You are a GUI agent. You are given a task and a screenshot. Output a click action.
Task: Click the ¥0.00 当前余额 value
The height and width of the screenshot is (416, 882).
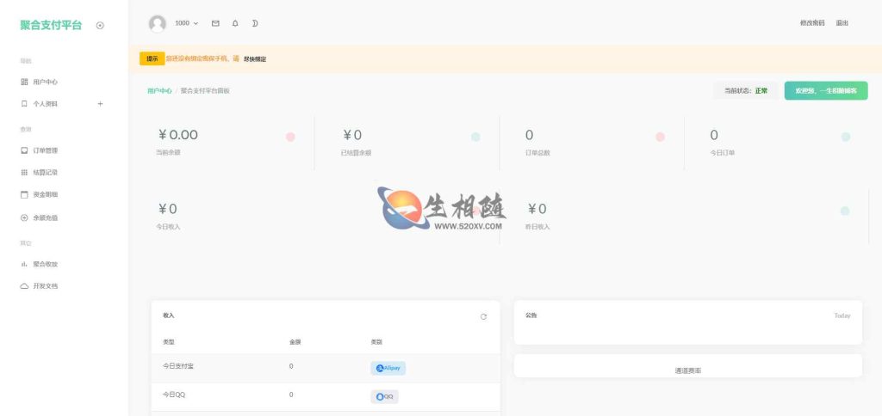(177, 135)
